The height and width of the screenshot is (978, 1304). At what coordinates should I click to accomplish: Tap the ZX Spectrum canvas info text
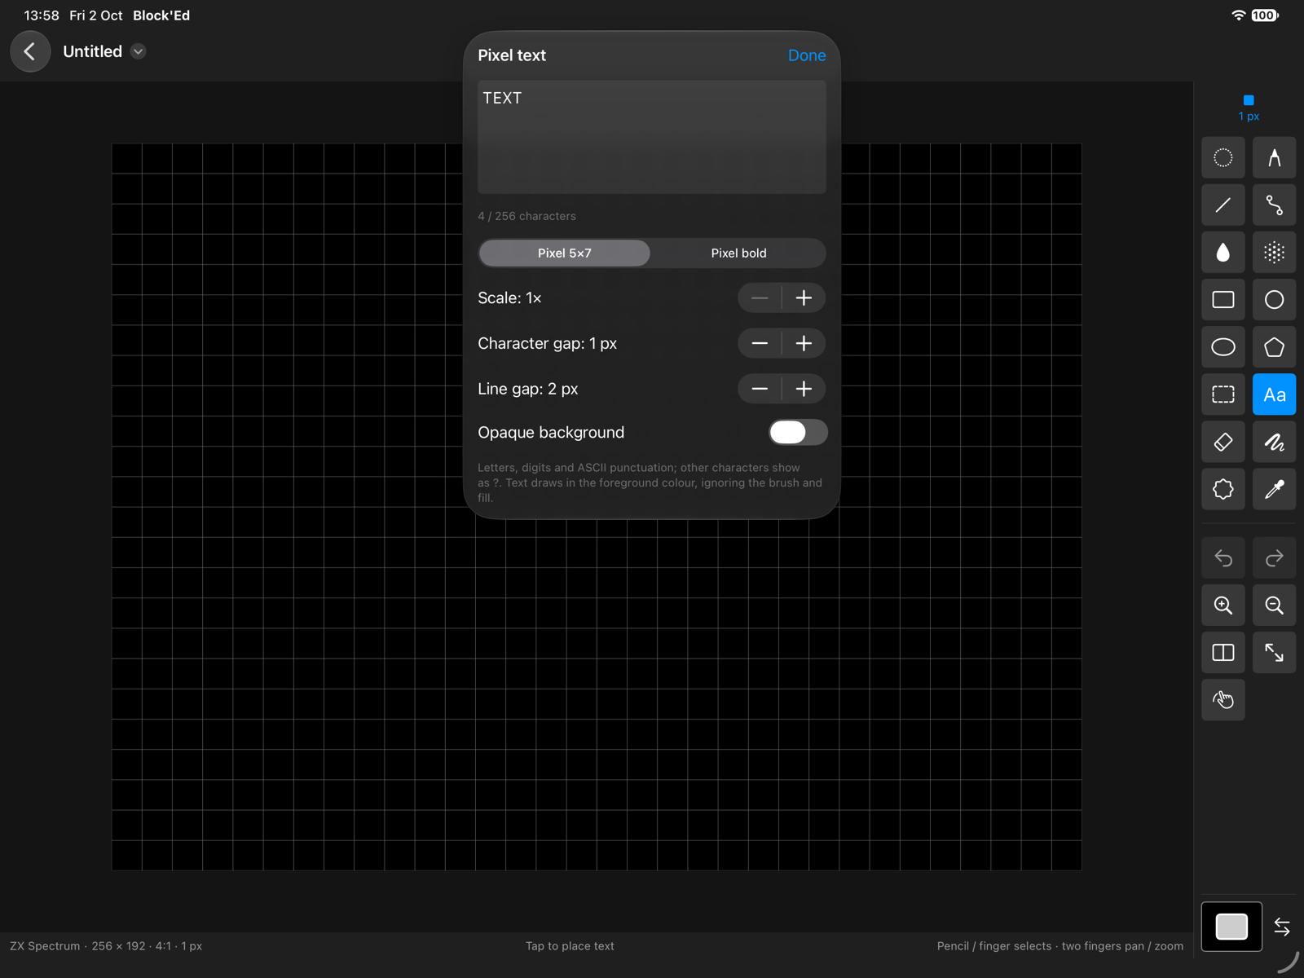click(x=106, y=946)
